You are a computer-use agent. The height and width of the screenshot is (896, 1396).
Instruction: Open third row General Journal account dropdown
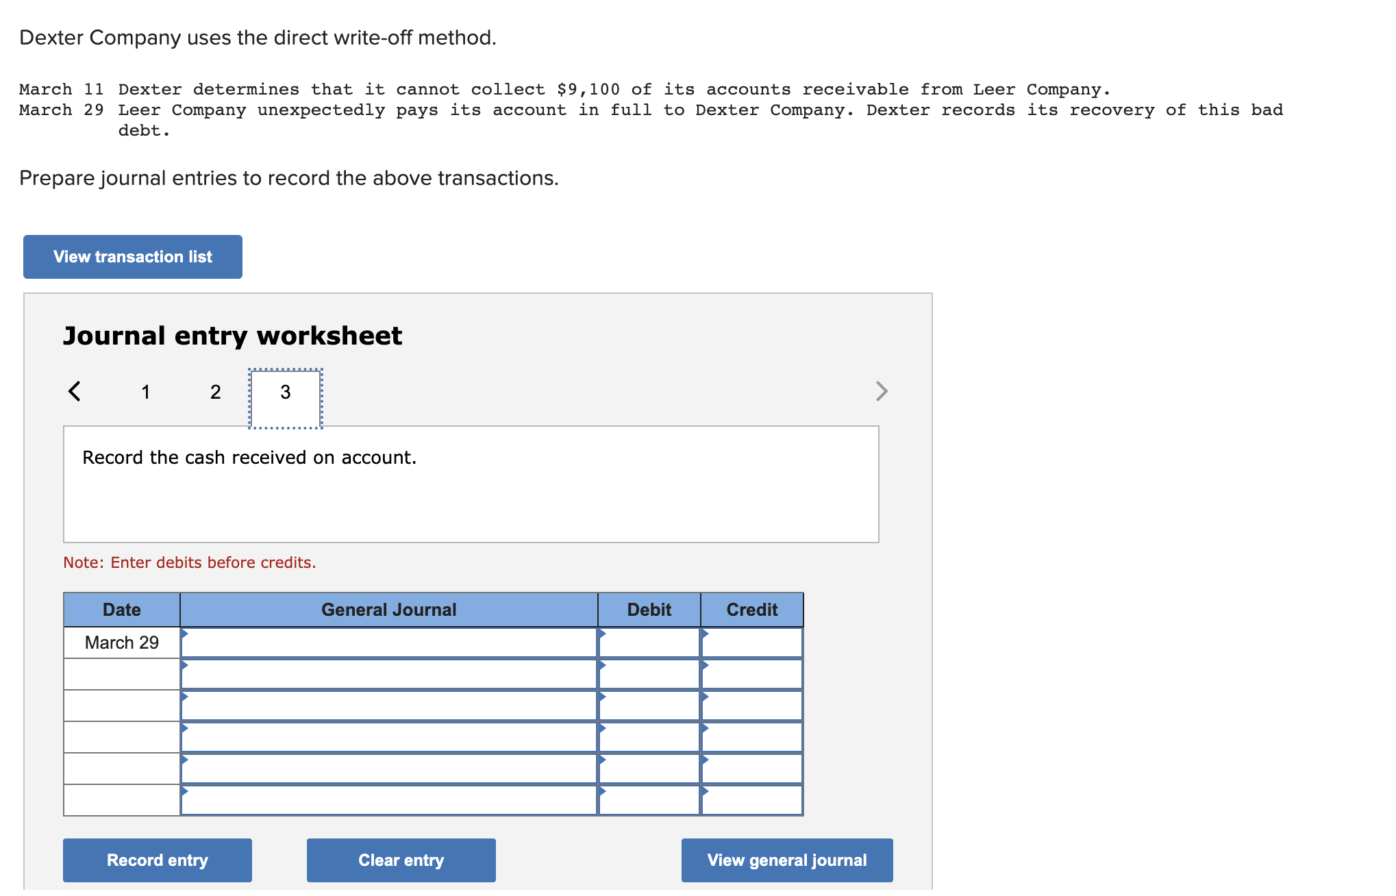click(x=389, y=706)
